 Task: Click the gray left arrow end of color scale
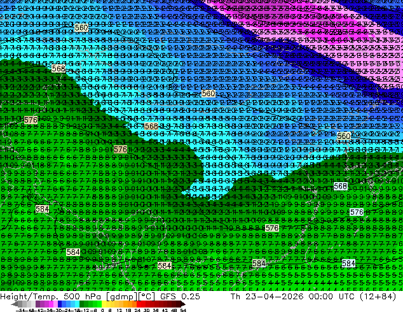point(14,304)
